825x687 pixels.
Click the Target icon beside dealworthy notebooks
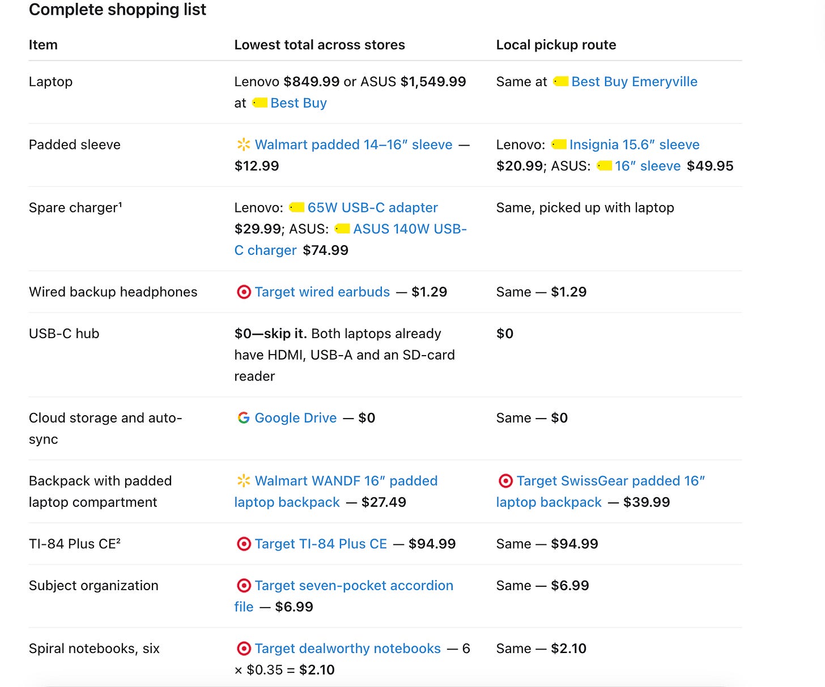click(x=244, y=648)
